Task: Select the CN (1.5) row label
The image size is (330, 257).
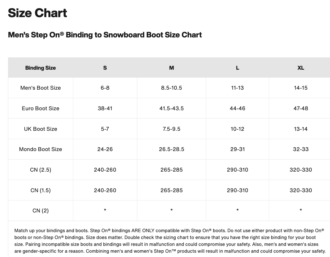Action: 40,190
